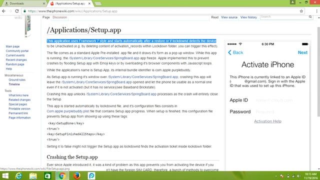Image resolution: width=320 pixels, height=180 pixels.
Task: Open the View history tab
Action: click(x=248, y=17)
